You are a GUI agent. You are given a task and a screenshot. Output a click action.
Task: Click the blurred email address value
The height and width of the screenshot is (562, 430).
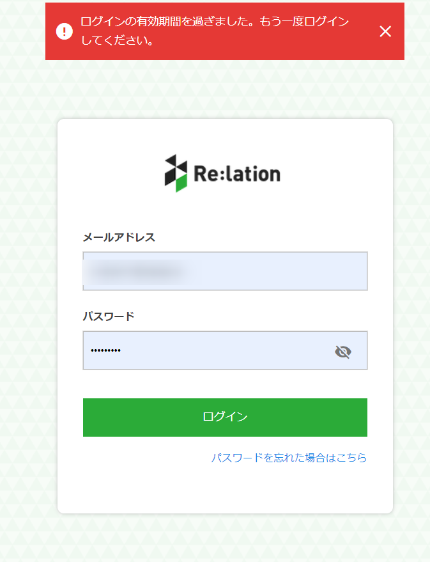(x=137, y=272)
